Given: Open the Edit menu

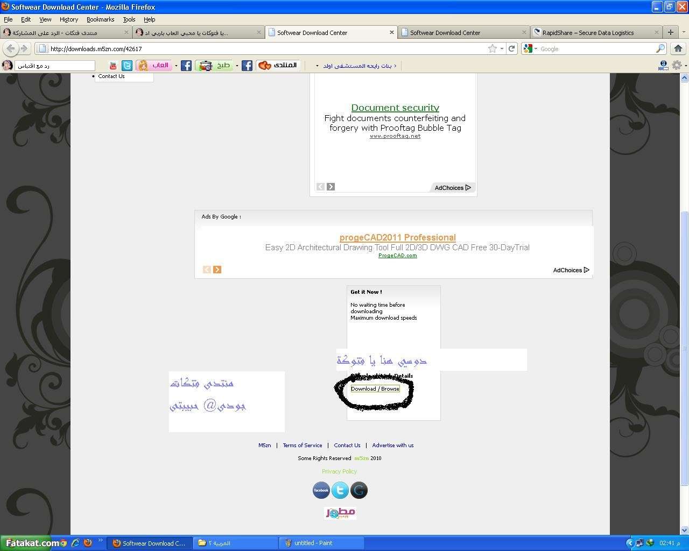Looking at the screenshot, I should click(x=26, y=19).
